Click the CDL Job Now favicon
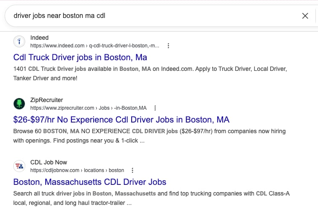 click(x=19, y=166)
